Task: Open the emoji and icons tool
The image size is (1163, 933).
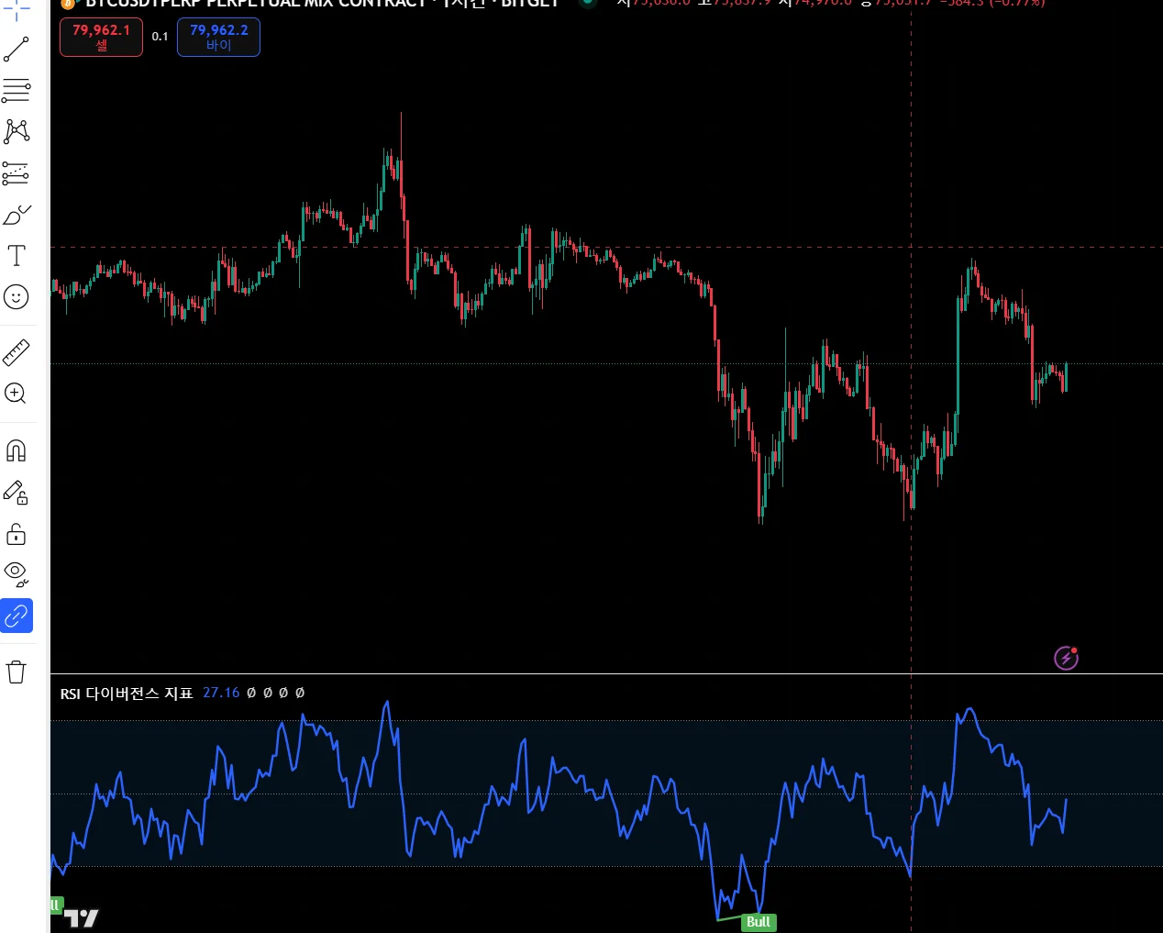Action: (17, 296)
